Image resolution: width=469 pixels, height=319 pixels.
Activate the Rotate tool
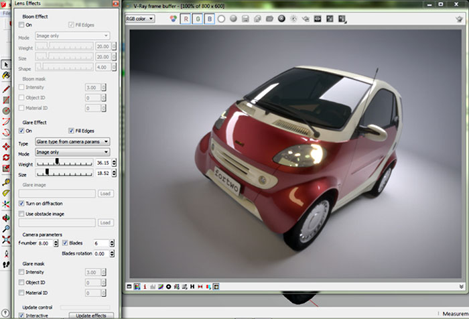tap(5, 157)
